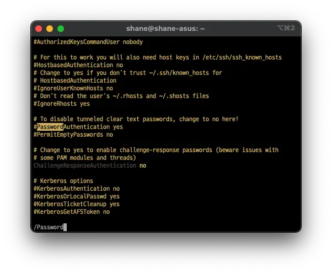Click the ⌥⌘2 shortcut indicator in title bar
Image resolution: width=332 pixels, height=273 pixels.
[x=286, y=28]
